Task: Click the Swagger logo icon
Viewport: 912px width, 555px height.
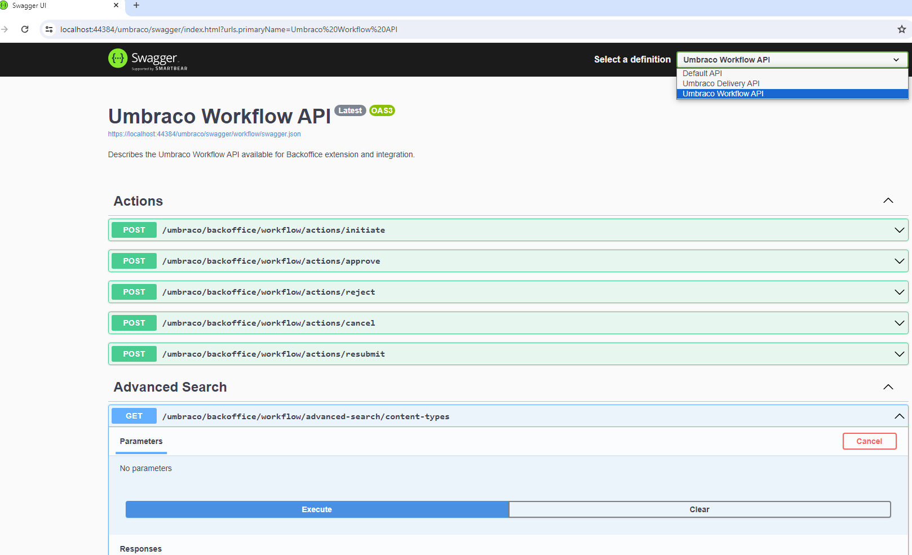Action: pyautogui.click(x=118, y=58)
